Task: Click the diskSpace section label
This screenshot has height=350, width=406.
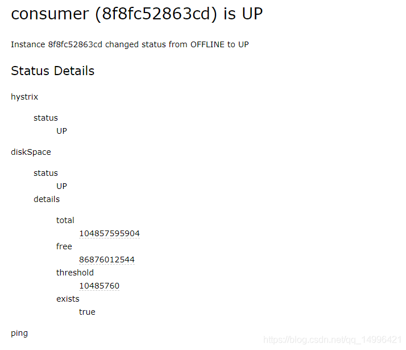Action: coord(31,152)
